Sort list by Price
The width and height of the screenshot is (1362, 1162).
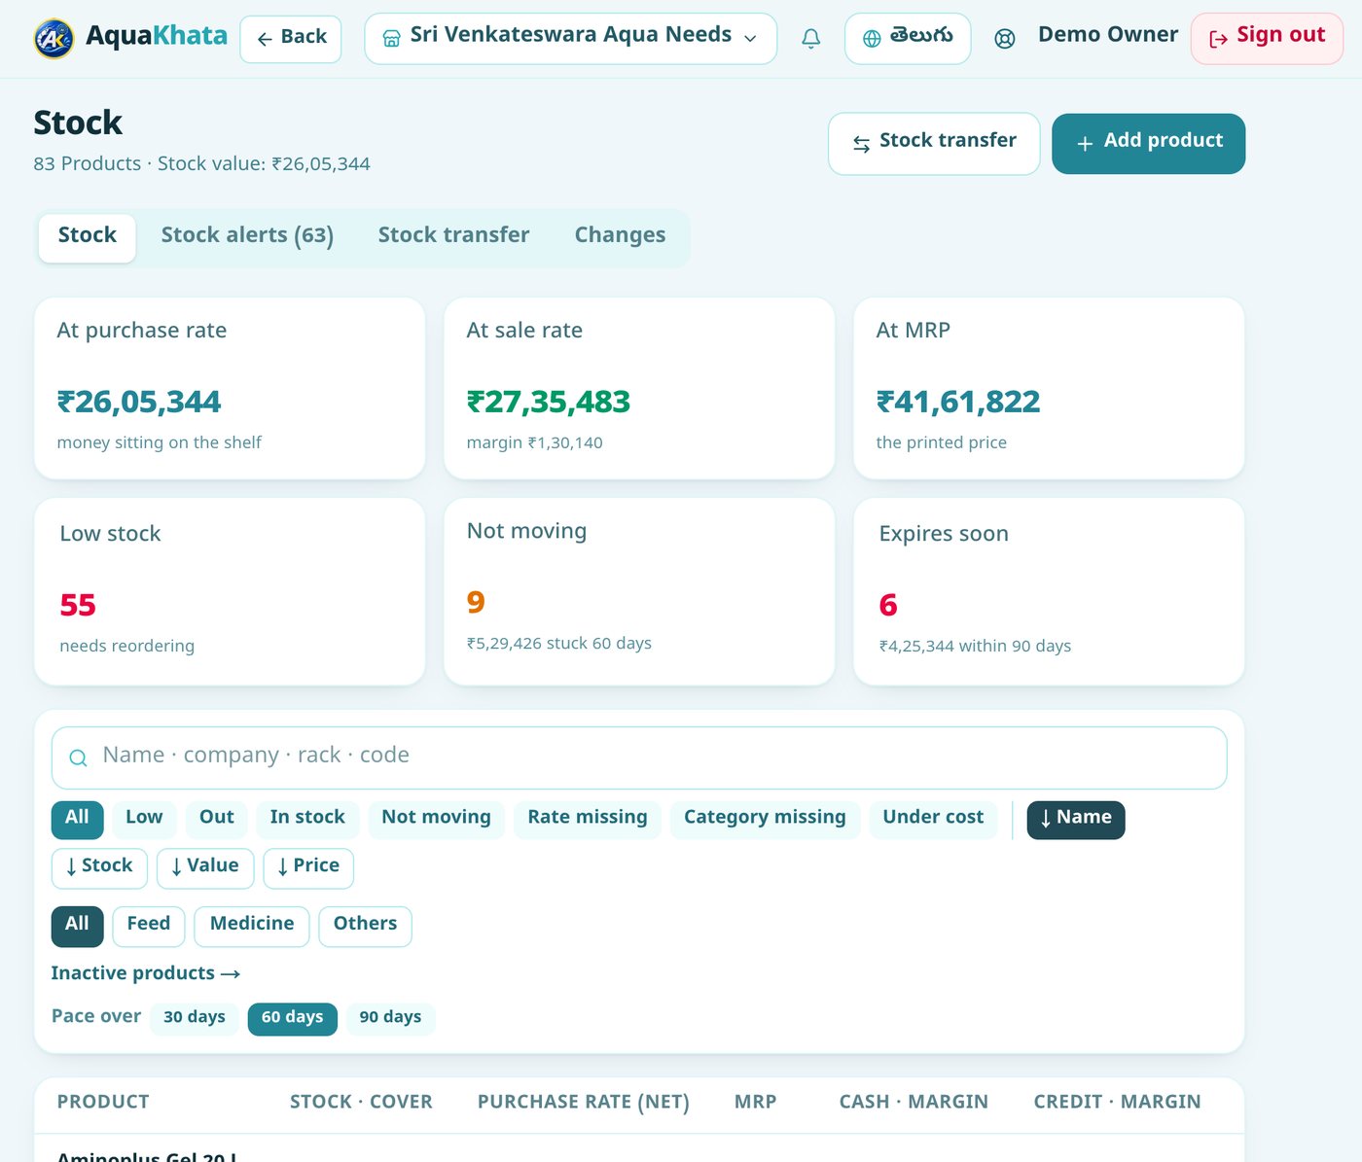308,867
